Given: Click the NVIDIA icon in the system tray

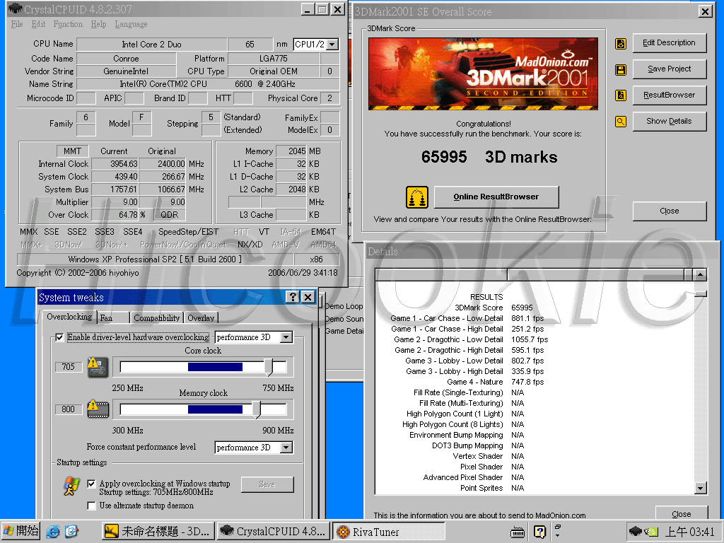Looking at the screenshot, I should 651,532.
